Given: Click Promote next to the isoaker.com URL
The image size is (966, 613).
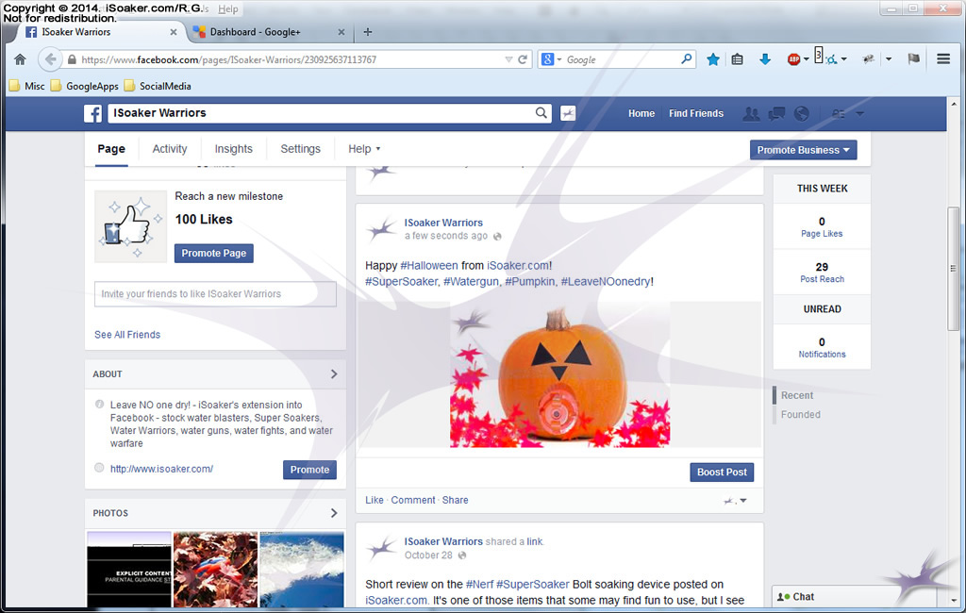Looking at the screenshot, I should (309, 470).
